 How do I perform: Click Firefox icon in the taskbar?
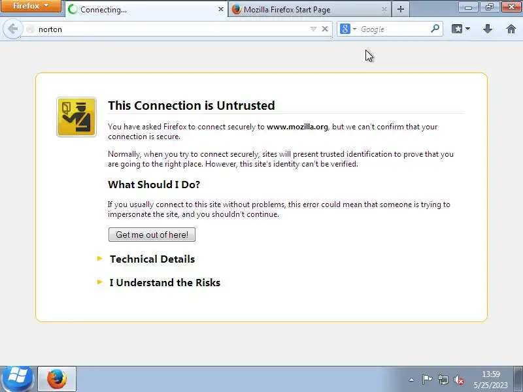57,379
